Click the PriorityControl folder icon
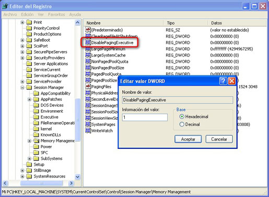 coord(29,28)
